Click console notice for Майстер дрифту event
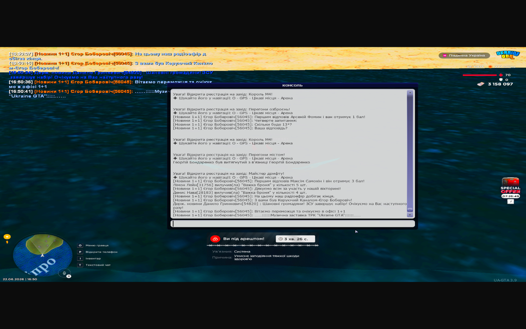 pyautogui.click(x=228, y=174)
